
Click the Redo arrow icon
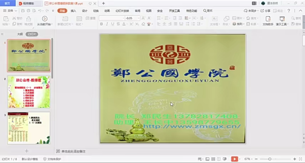tap(47, 11)
